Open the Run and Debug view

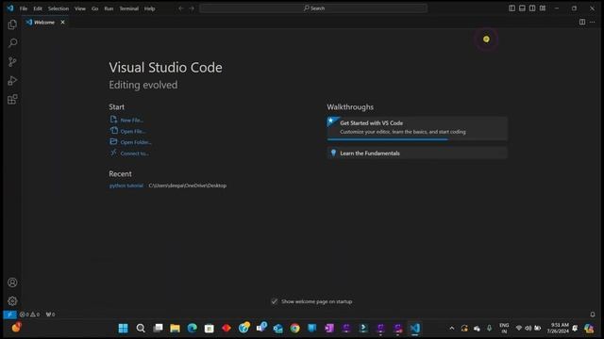tap(12, 80)
